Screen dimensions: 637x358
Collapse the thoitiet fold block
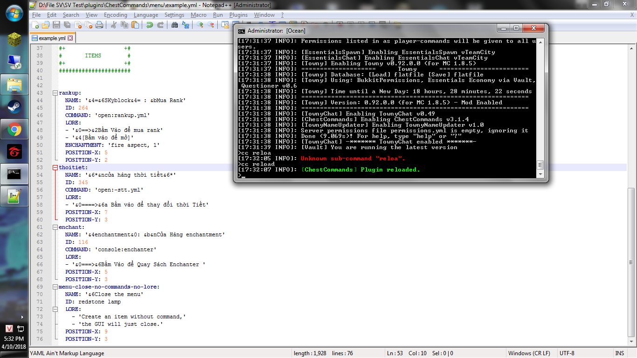(x=55, y=168)
